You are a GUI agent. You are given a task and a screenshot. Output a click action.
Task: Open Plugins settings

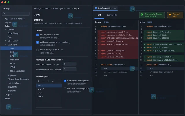[8, 95]
